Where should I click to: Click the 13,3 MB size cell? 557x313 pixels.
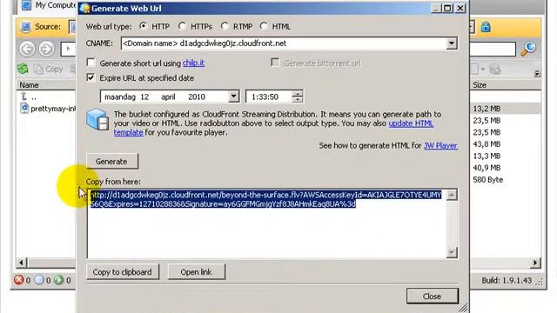487,156
